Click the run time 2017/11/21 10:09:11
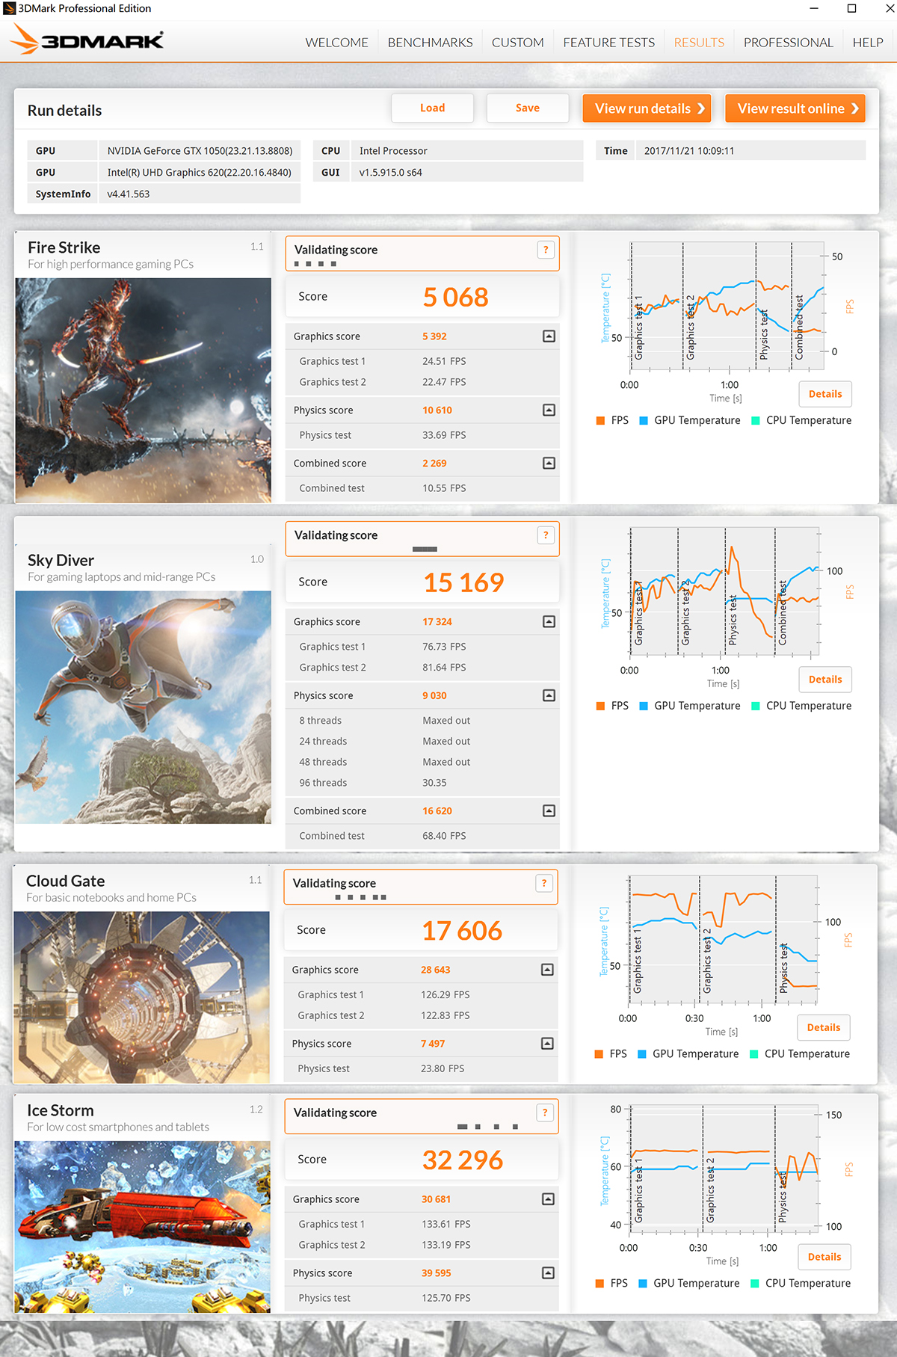This screenshot has height=1357, width=897. pyautogui.click(x=689, y=151)
